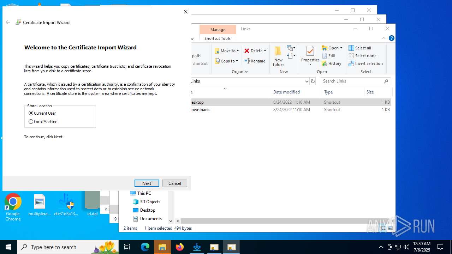Create a New folder from the ribbon

278,56
